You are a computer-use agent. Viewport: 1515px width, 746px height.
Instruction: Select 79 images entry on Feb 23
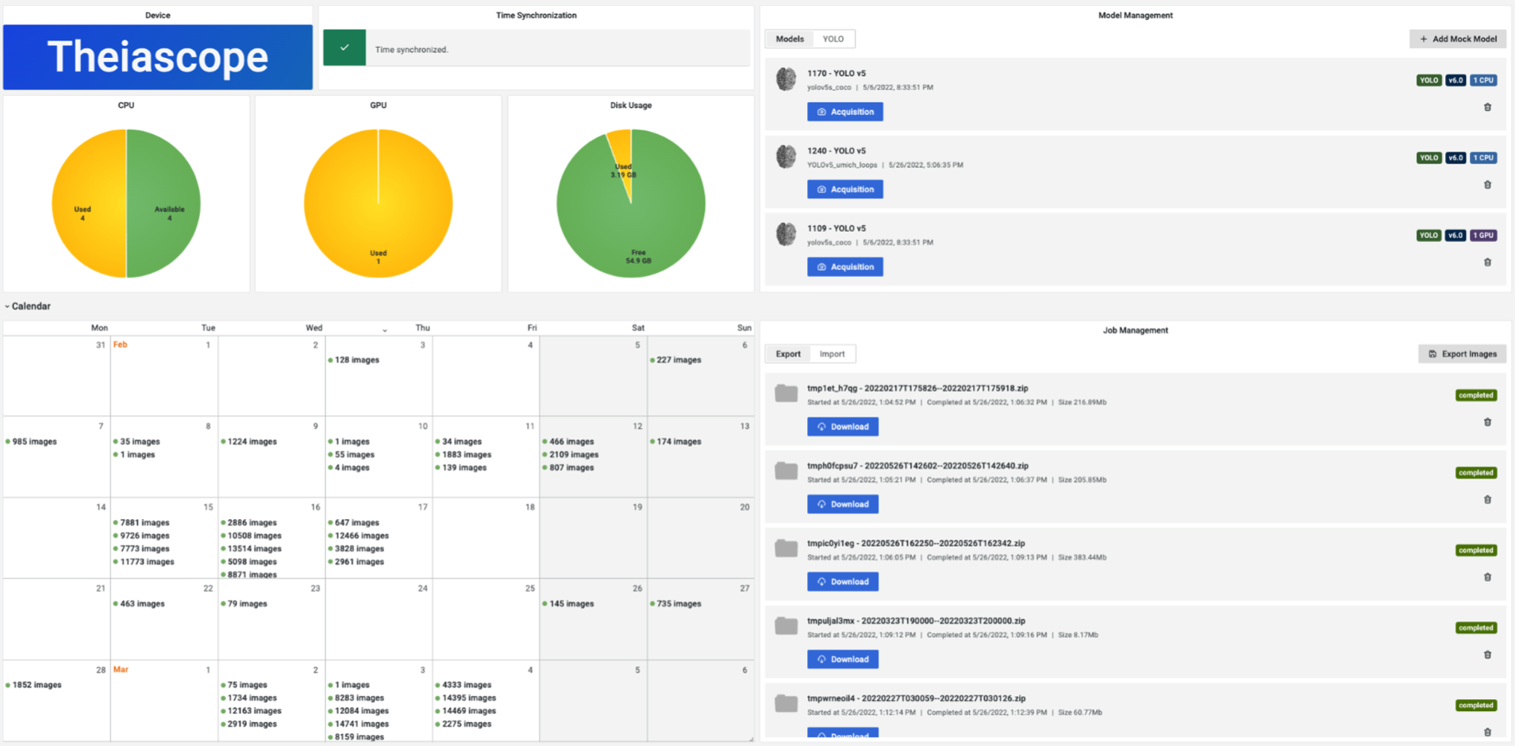(x=244, y=604)
